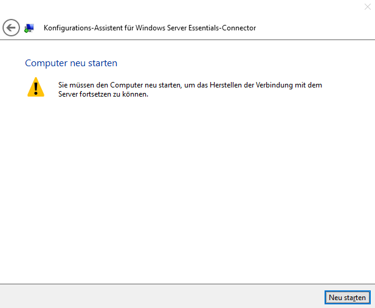Viewport: 375px width, 308px height.
Task: Close the configuration wizard window
Action: point(367,7)
